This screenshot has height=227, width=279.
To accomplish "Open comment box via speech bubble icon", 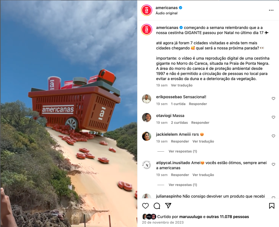I will (157, 206).
